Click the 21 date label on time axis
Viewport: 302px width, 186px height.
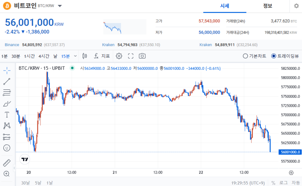115,172
